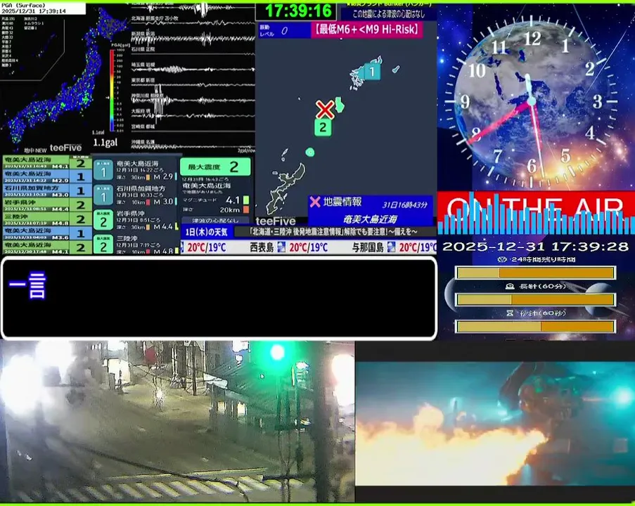Click the intensity 2 square below the epicenter
This screenshot has width=635, height=506.
pyautogui.click(x=323, y=127)
